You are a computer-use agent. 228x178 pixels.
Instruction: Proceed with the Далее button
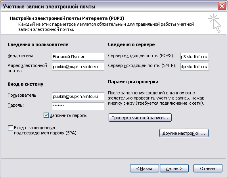coord(174,168)
